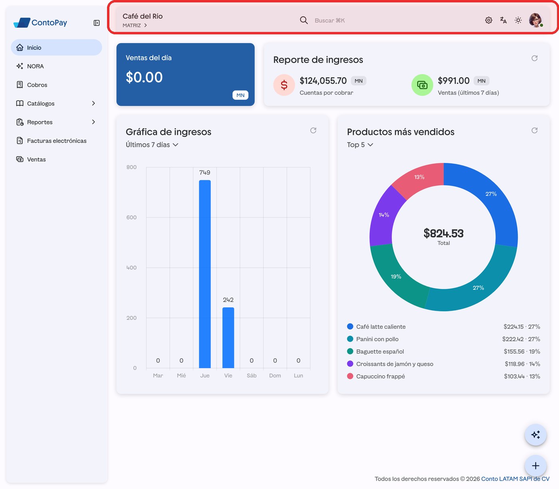Open the Últimos 7 días dropdown
559x489 pixels.
pos(152,145)
